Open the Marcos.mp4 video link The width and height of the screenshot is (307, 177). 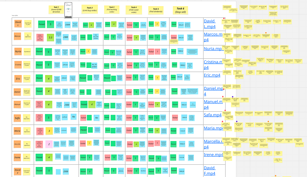(213, 37)
